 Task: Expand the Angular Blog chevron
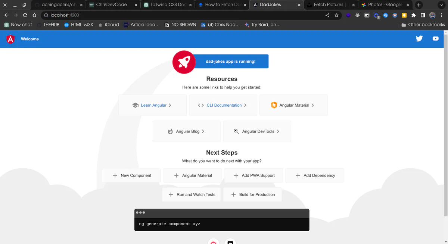tap(203, 131)
